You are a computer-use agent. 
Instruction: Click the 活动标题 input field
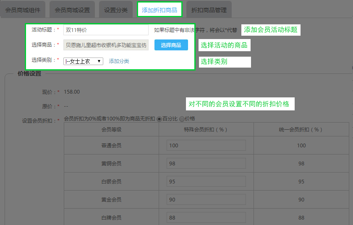[106, 30]
